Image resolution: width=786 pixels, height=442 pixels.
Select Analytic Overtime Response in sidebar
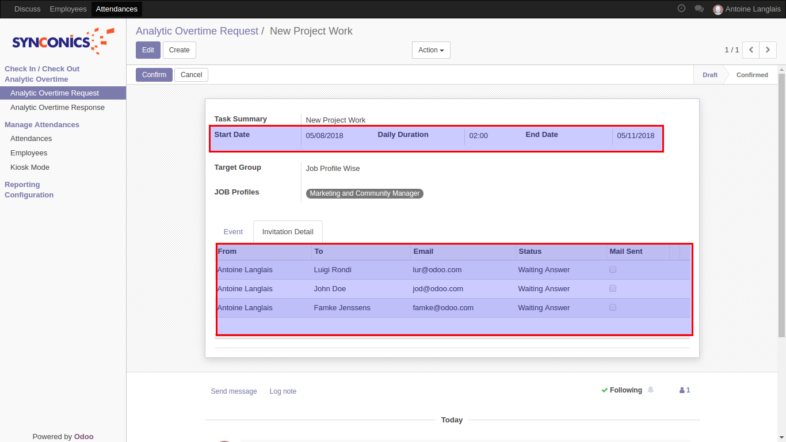pyautogui.click(x=58, y=108)
